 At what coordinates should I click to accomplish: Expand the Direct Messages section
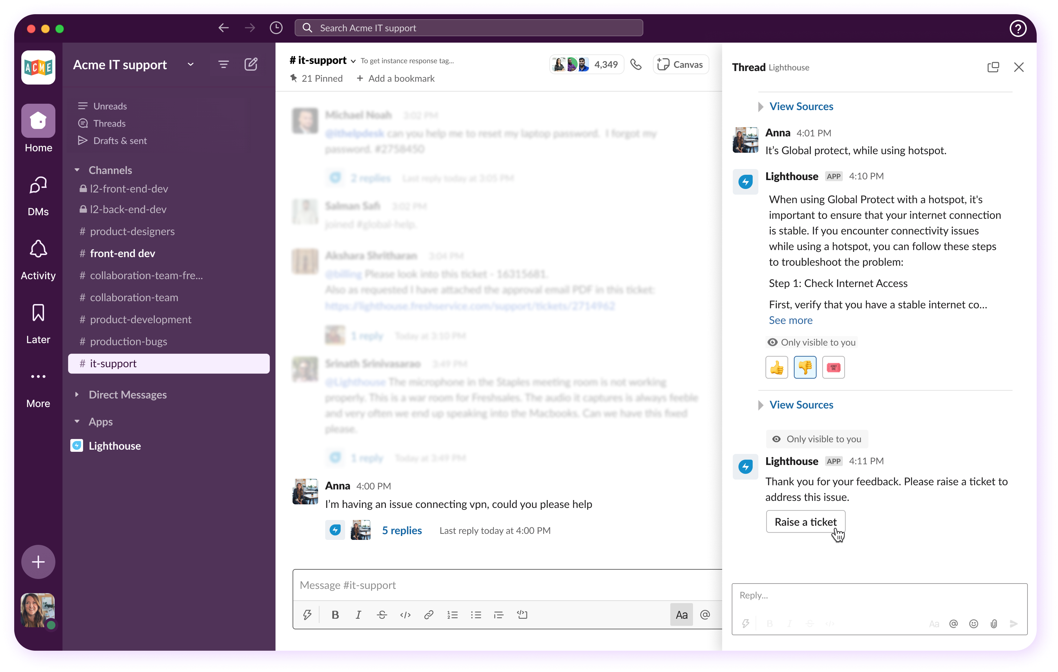tap(77, 395)
